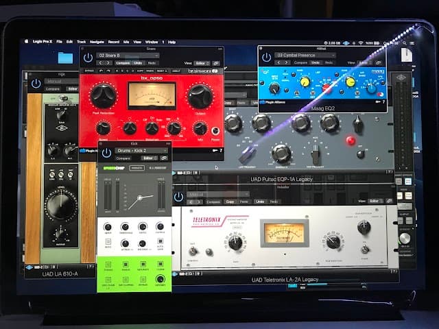Open the document file icon on desktop
Screen dimensions: 439x329
pos(406,55)
